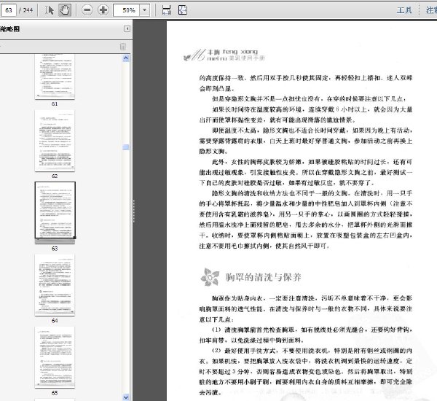Screen dimensions: 437x401
Task: Activate the hand pan tool
Action: click(x=65, y=10)
